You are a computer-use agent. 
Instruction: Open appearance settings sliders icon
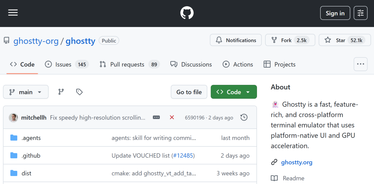click(x=360, y=13)
